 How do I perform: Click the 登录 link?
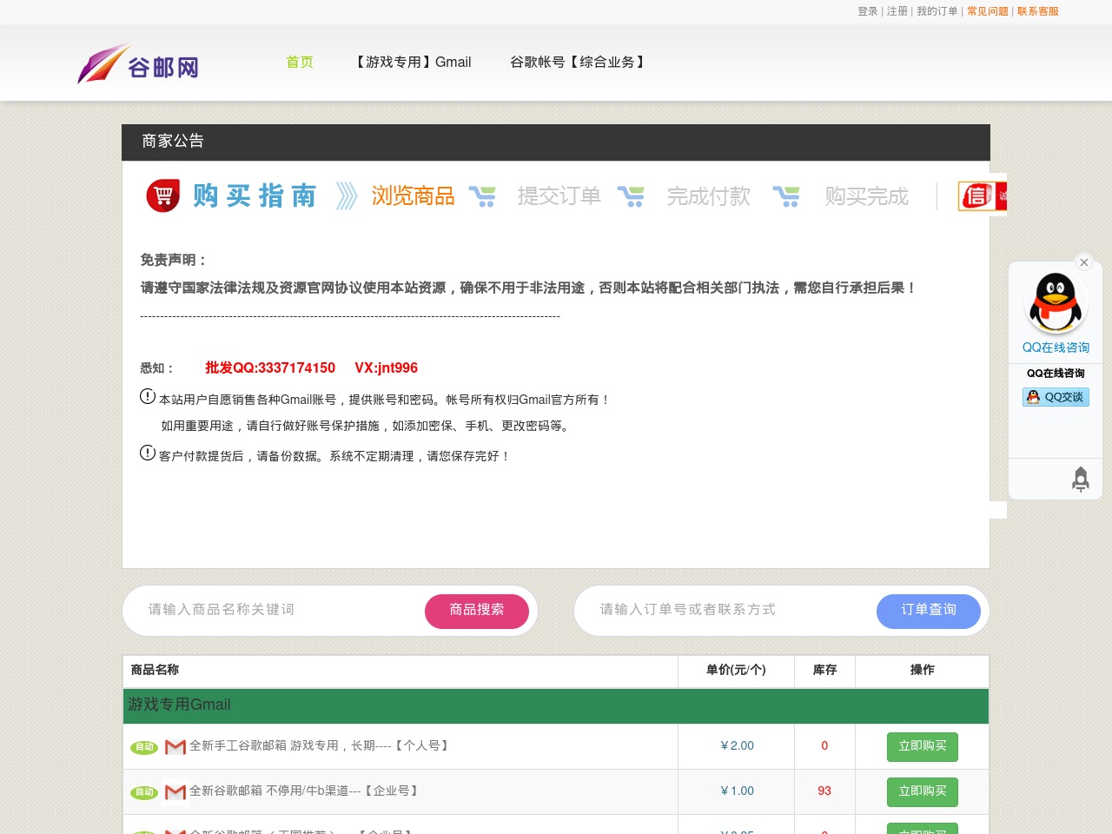pyautogui.click(x=868, y=11)
